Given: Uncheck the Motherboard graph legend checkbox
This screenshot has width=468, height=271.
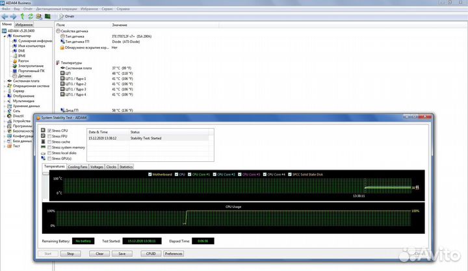Looking at the screenshot, I should pos(150,174).
